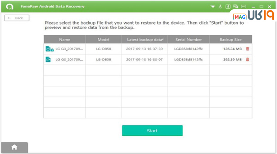Select backup dated 2017-09-13 16-33-07
277x154 pixels.
click(x=144, y=60)
